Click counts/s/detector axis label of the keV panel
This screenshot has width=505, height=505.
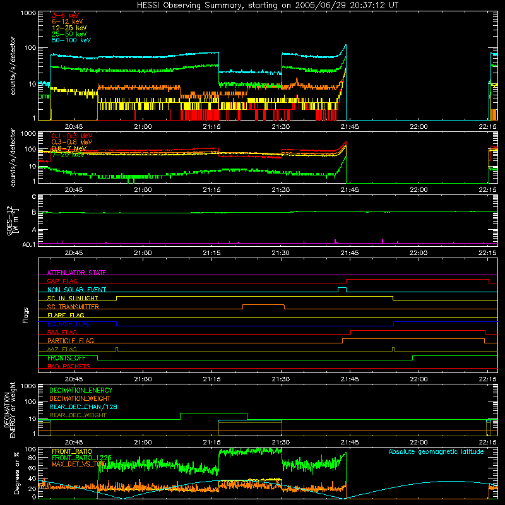pyautogui.click(x=13, y=66)
